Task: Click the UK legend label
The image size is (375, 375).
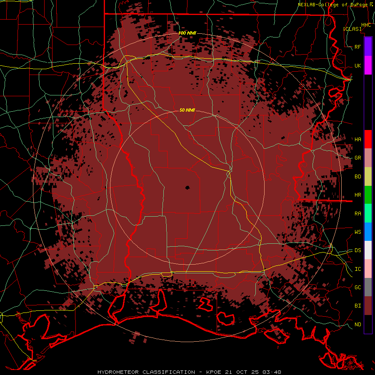Action: click(357, 65)
